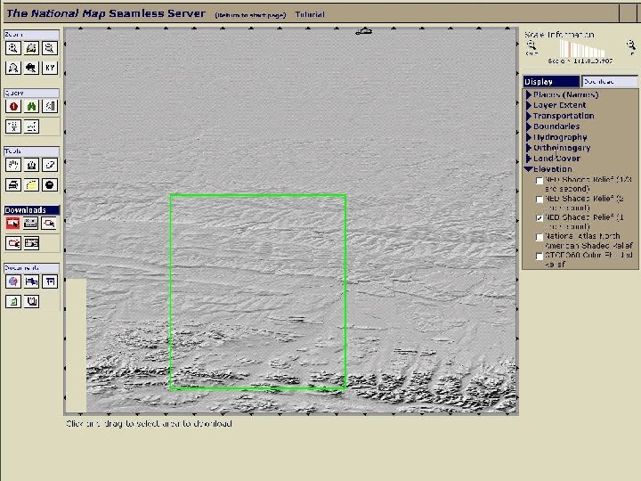Enable National Atlas North American Shaded Relief
This screenshot has height=481, width=641.
(x=540, y=237)
